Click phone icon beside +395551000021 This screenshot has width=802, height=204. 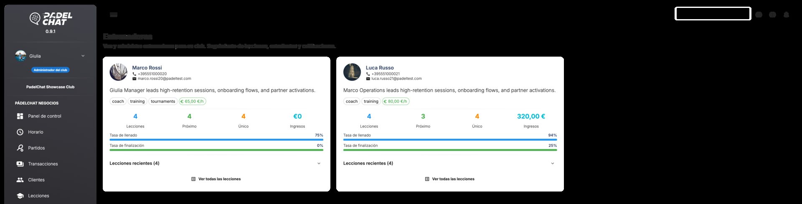[x=368, y=74]
